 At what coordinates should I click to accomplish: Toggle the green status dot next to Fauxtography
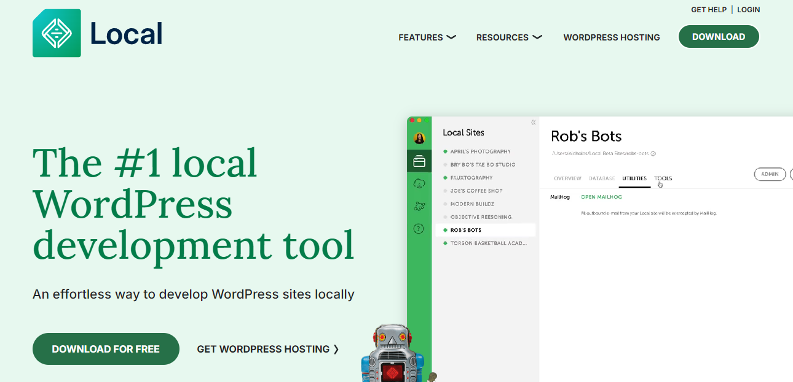click(x=444, y=177)
